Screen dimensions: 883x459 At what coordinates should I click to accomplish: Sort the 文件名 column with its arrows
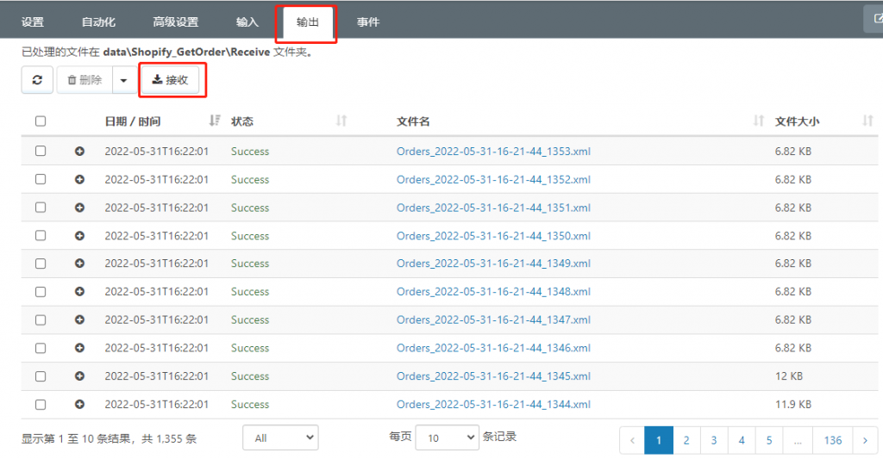(759, 121)
